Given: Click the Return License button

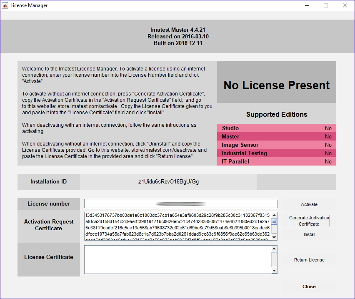Looking at the screenshot, I should click(309, 260).
